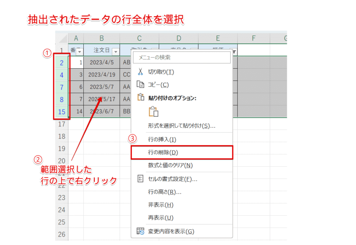356x245 pixels.
Task: Click column A cell with value 6
Action: [76, 87]
